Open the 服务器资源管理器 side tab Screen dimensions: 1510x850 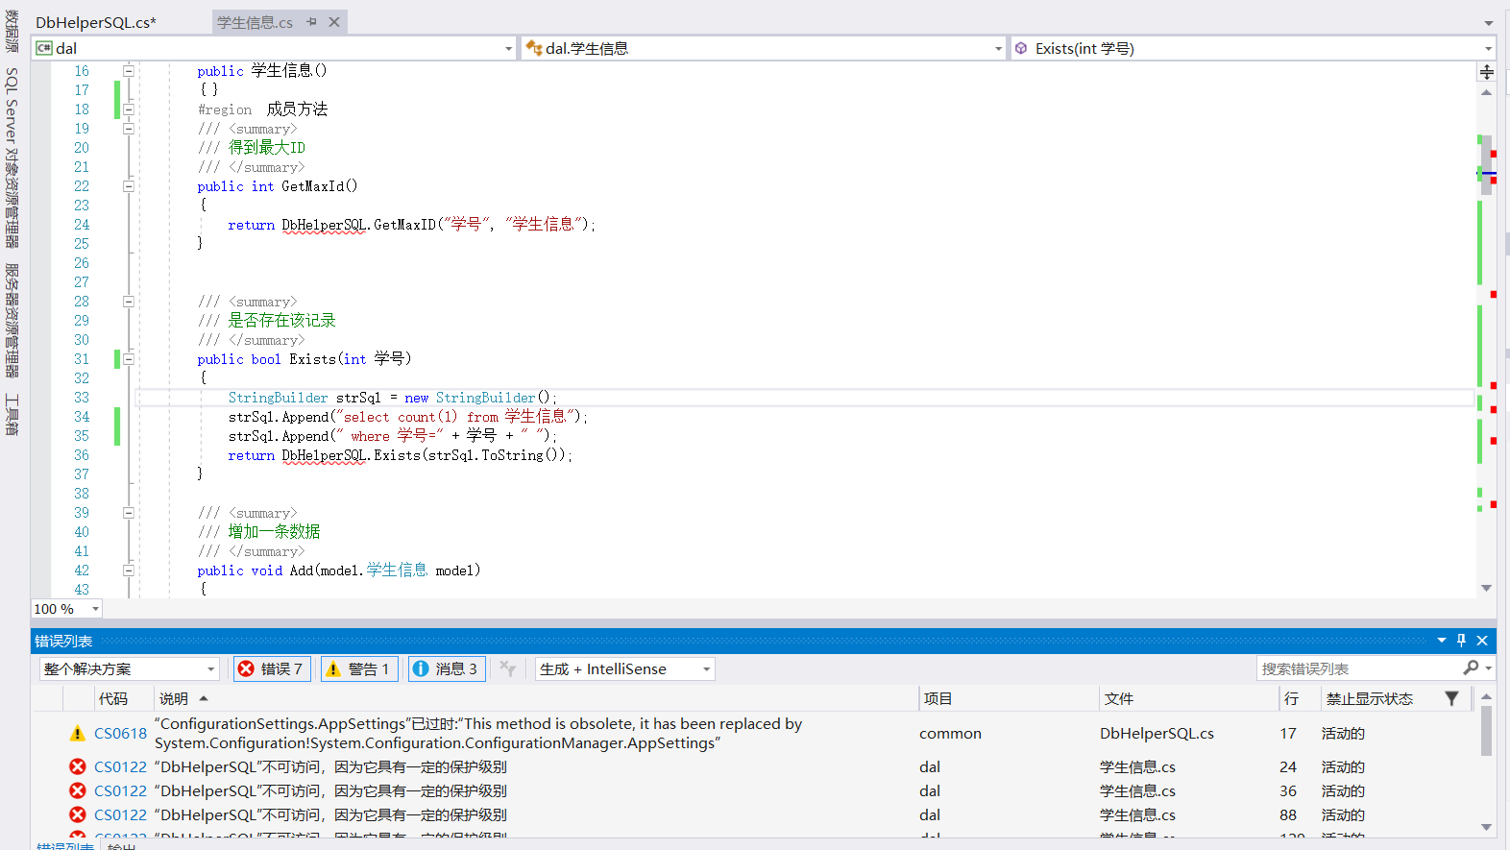(12, 320)
